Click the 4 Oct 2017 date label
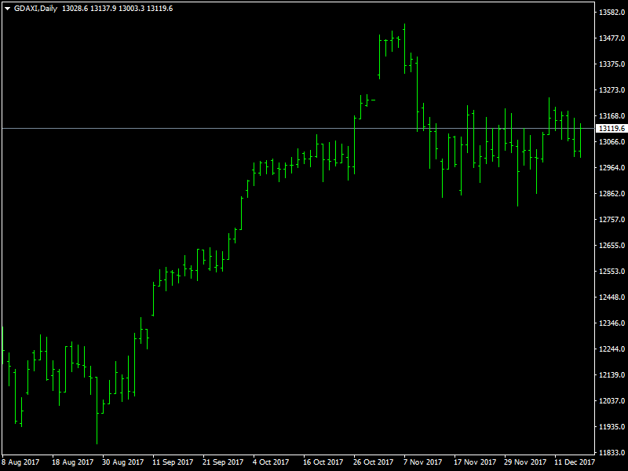628x471 pixels. (x=271, y=462)
